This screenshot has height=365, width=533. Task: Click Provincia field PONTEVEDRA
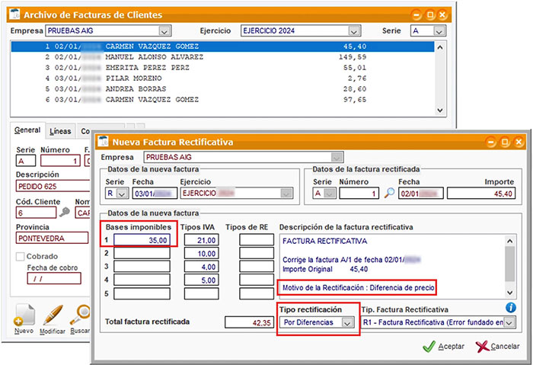52,238
